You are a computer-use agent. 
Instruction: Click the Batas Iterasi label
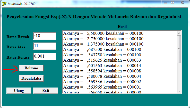click(x=18, y=57)
